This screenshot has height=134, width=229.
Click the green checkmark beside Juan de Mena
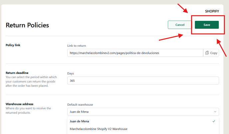tap(214, 121)
